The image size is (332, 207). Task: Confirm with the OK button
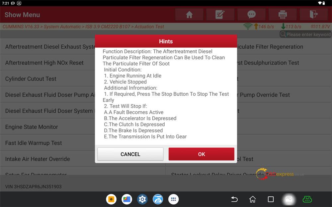(202, 154)
